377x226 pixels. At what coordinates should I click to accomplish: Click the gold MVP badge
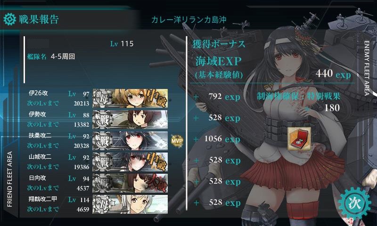[x=177, y=141]
